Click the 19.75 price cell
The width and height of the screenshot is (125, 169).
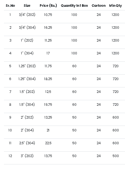(48, 105)
